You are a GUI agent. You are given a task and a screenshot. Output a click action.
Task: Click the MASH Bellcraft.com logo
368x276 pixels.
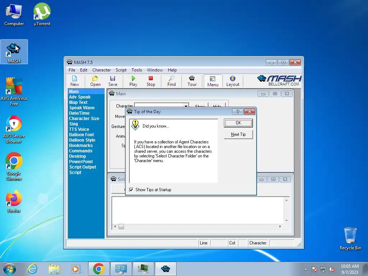point(279,80)
